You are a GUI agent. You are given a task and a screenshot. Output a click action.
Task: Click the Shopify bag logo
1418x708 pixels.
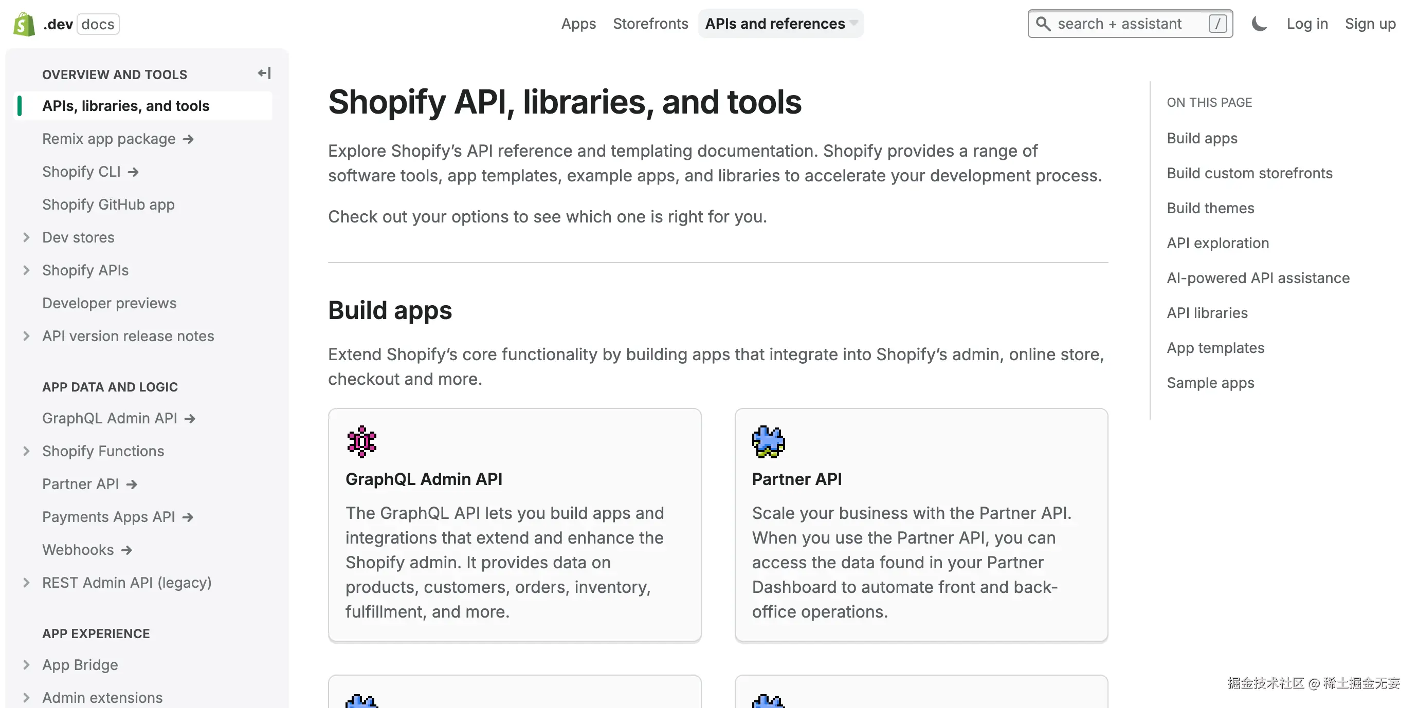point(24,24)
